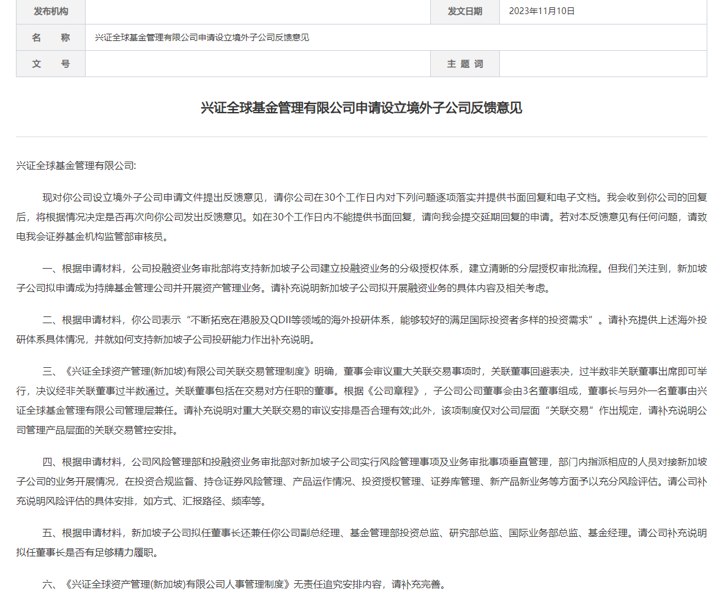Click the 发布机构 label cell
Screen dimensions: 722x609
[x=51, y=12]
